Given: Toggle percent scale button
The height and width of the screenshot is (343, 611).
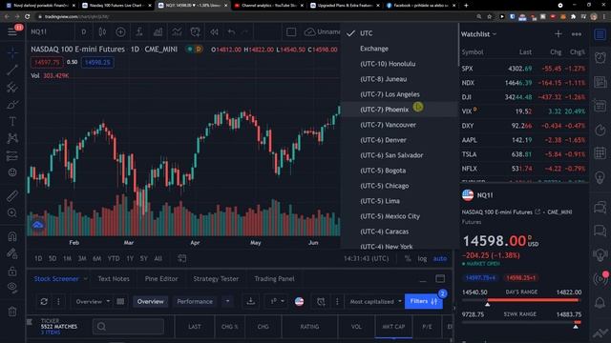Looking at the screenshot, I should (408, 258).
